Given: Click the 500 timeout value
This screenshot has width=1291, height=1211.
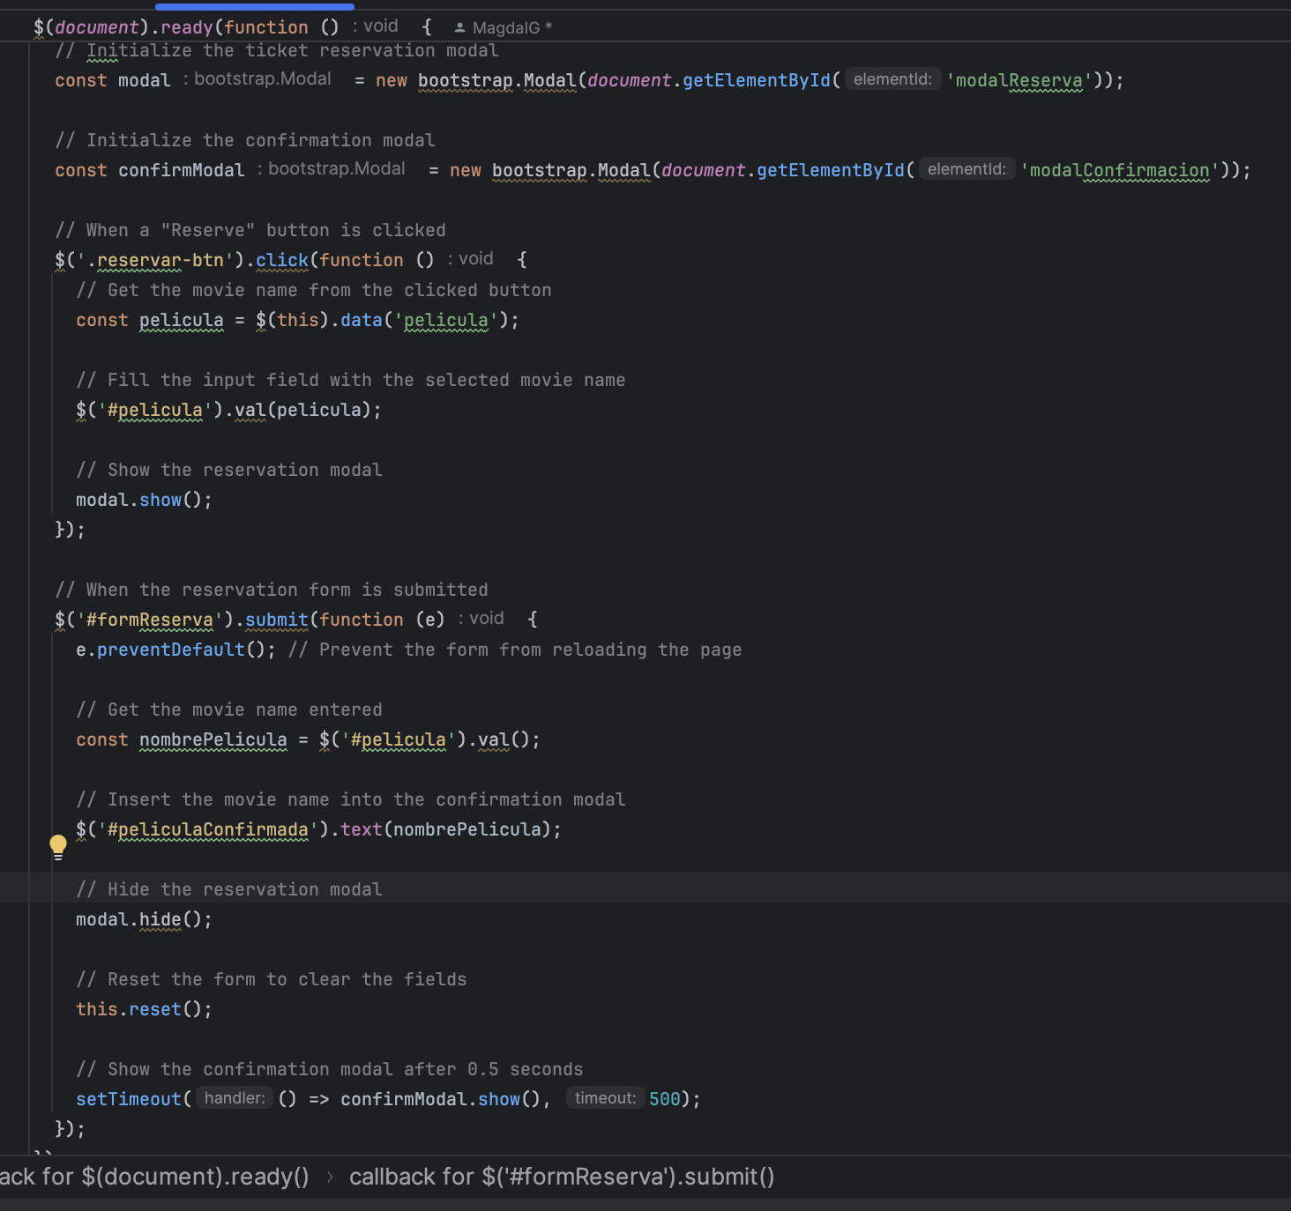Looking at the screenshot, I should click(x=665, y=1099).
